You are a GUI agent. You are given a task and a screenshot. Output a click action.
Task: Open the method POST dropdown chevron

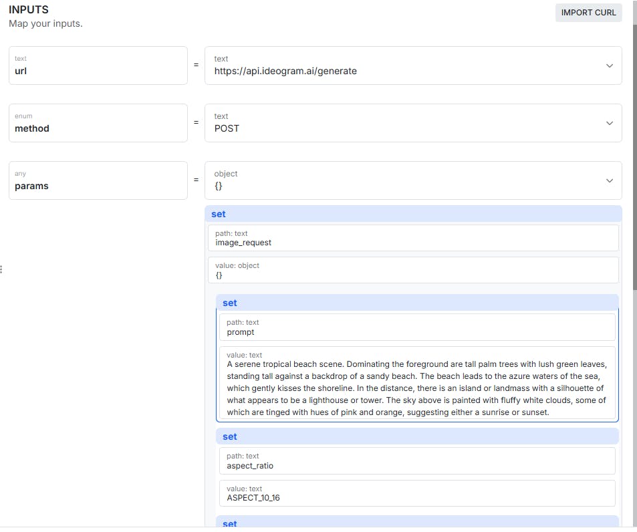[x=609, y=123]
